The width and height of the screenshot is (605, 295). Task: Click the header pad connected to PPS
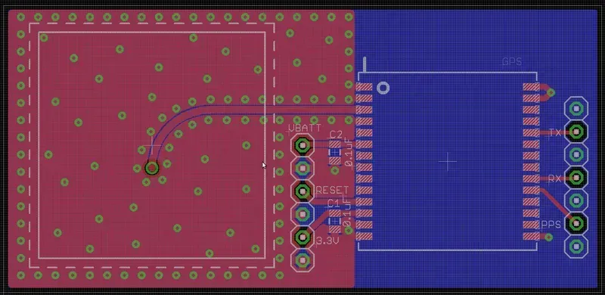576,223
